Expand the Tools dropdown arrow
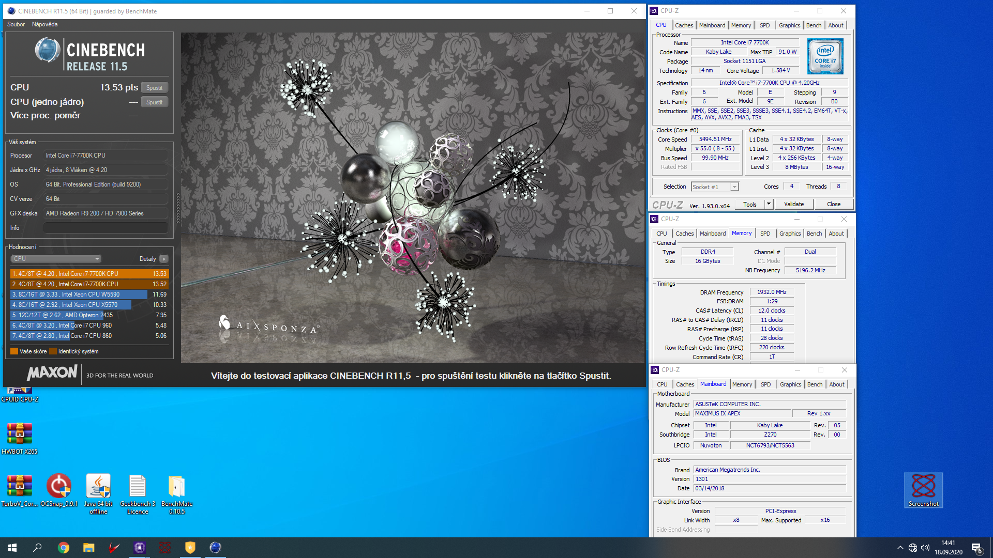The height and width of the screenshot is (558, 993). (x=769, y=205)
